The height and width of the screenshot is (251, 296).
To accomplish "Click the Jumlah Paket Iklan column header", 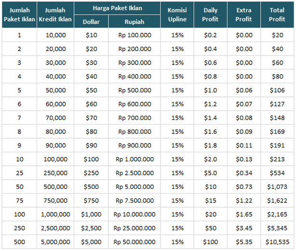I will 19,15.
